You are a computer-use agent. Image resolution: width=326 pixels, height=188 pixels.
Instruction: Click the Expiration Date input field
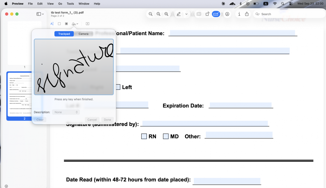pyautogui.click(x=241, y=105)
